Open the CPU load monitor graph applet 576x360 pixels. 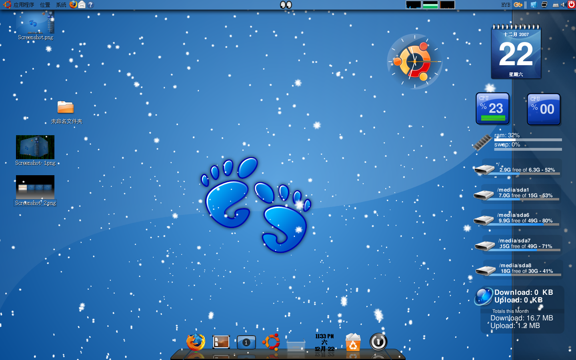(x=414, y=5)
